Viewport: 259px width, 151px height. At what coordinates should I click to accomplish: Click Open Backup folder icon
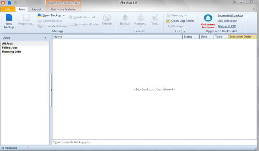(x=39, y=15)
